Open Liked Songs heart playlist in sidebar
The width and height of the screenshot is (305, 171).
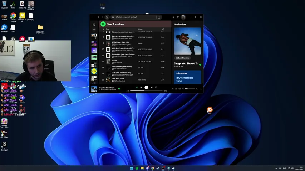tap(94, 50)
